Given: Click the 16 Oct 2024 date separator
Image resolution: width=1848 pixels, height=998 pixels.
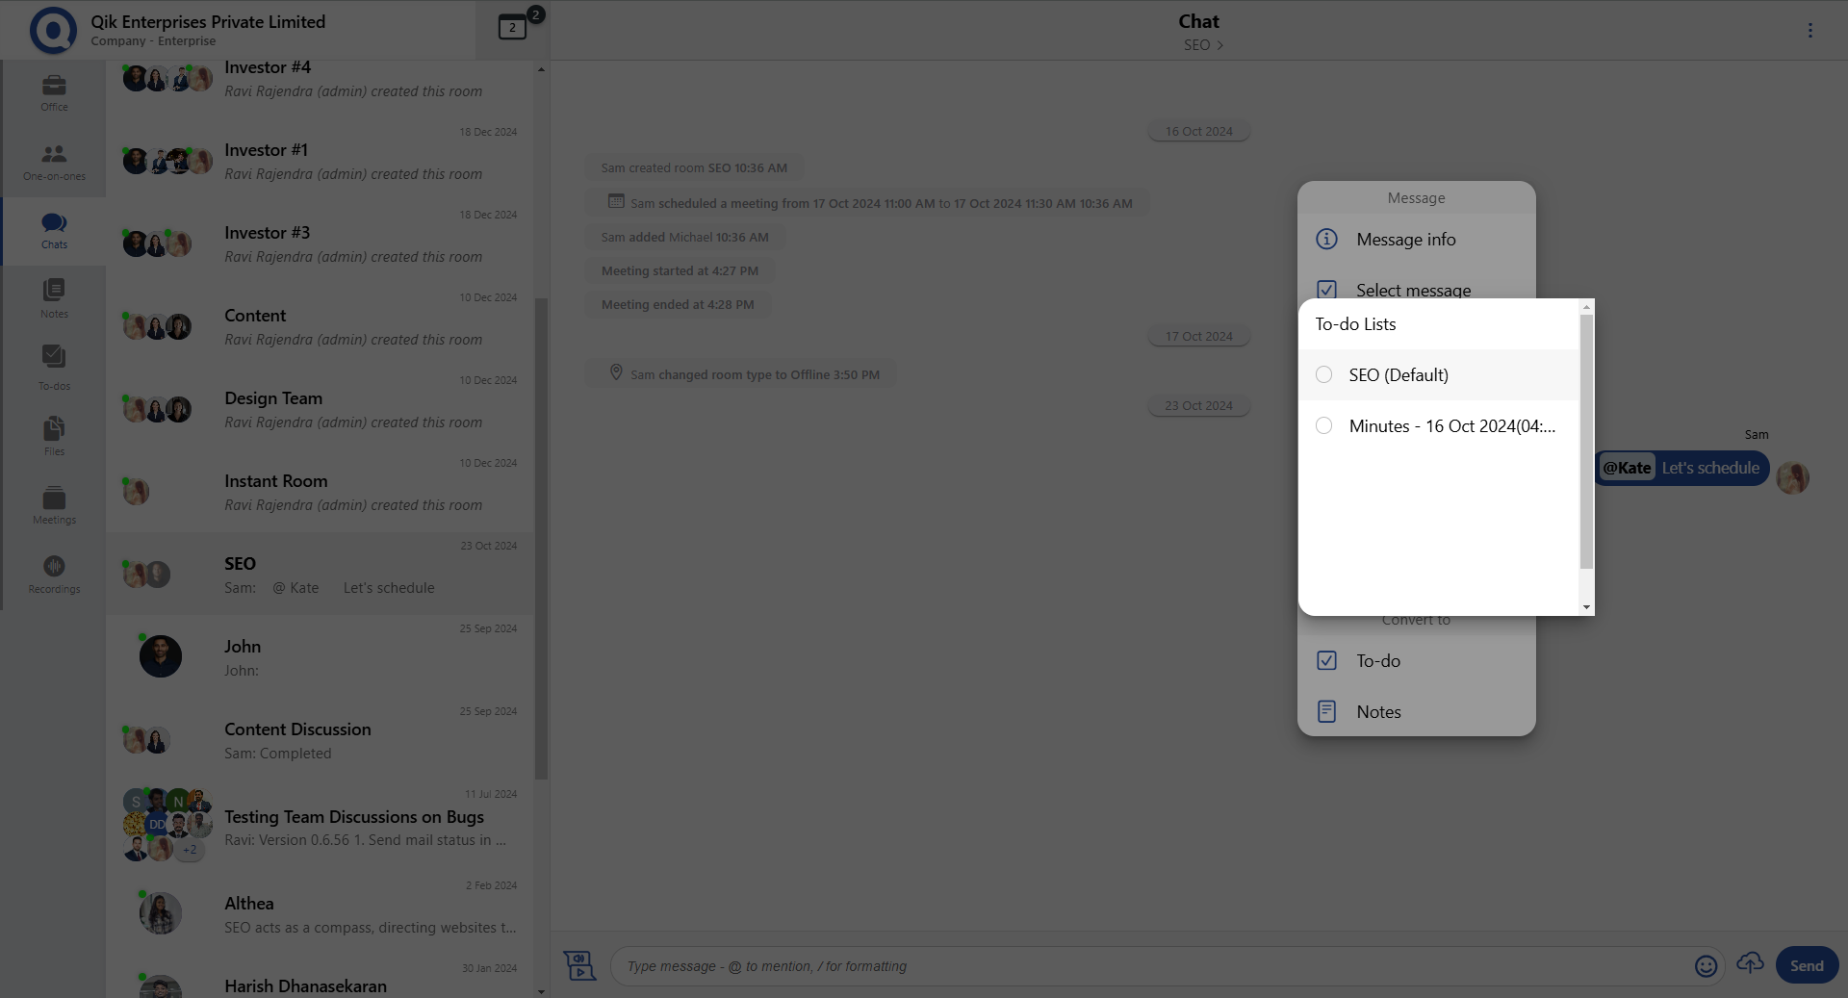Looking at the screenshot, I should (1198, 131).
